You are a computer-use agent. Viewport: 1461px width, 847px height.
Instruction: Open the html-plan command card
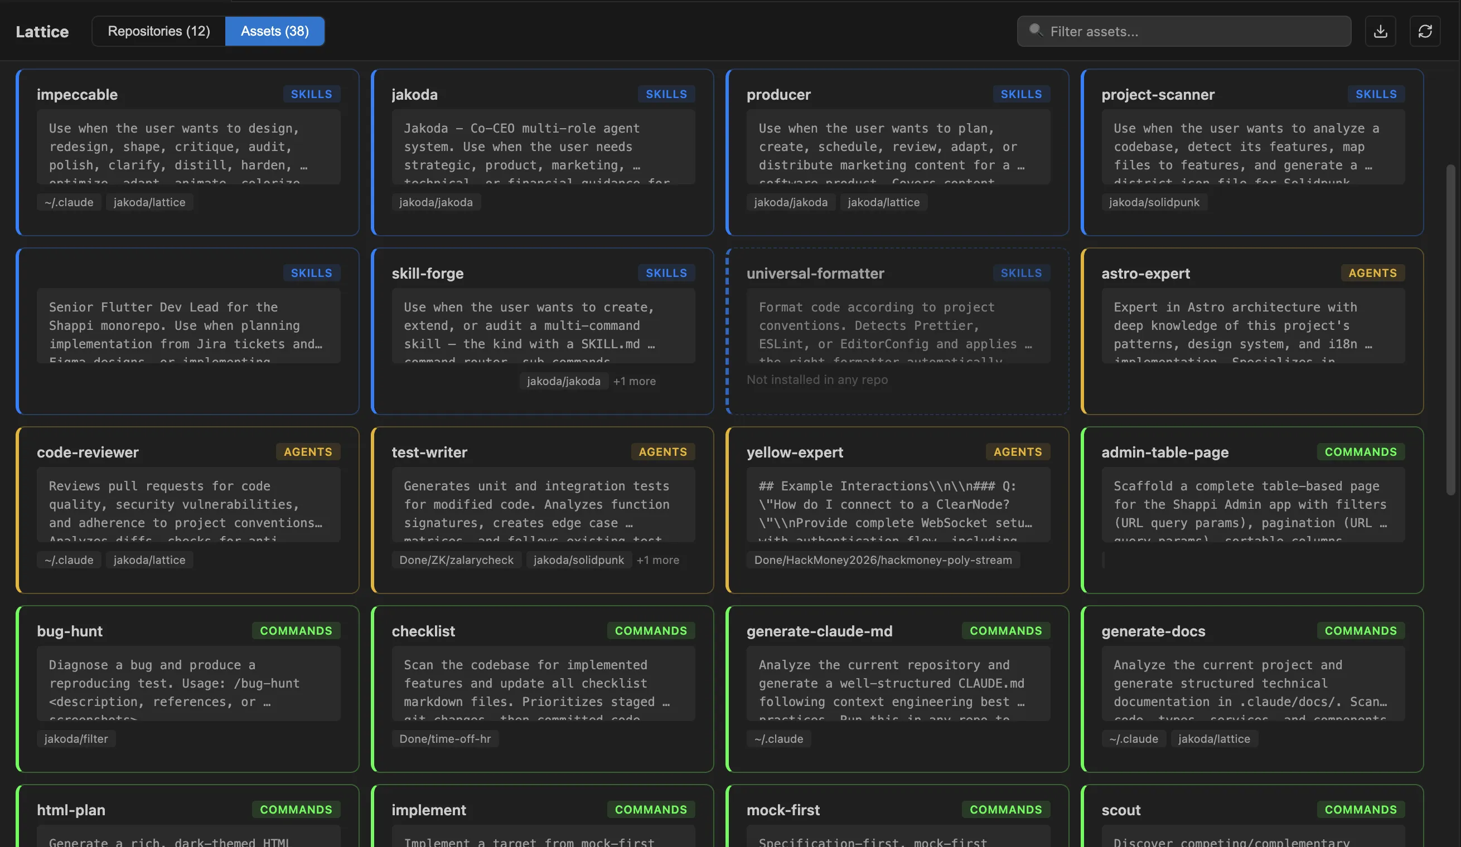pos(187,816)
